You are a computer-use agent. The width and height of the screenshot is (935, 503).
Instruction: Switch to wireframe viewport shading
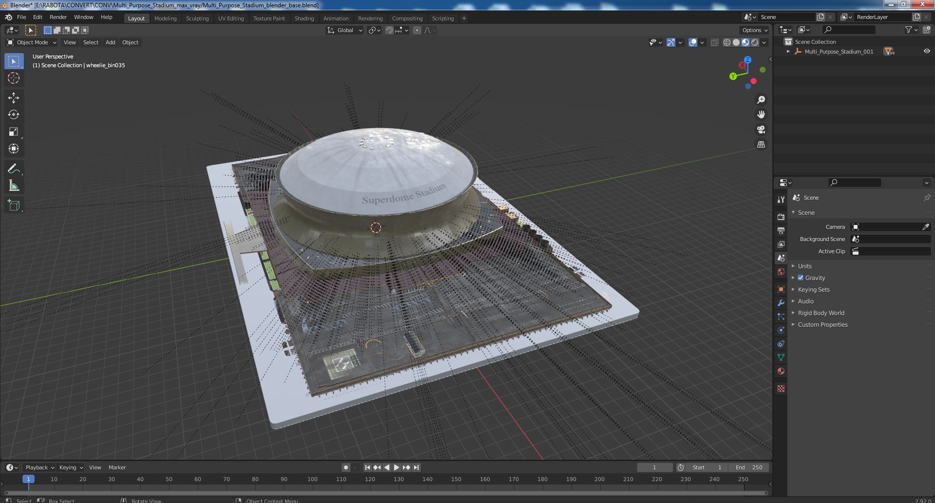[727, 42]
